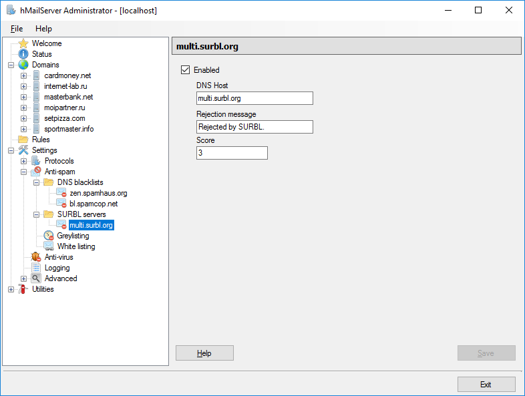
Task: Expand the masterbank.net node
Action: coord(23,97)
